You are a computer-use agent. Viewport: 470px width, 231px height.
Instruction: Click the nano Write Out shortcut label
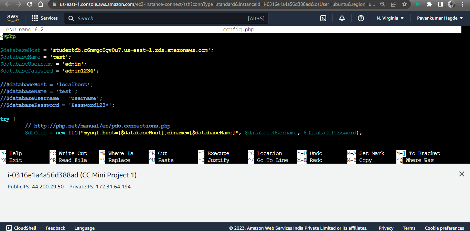73,153
